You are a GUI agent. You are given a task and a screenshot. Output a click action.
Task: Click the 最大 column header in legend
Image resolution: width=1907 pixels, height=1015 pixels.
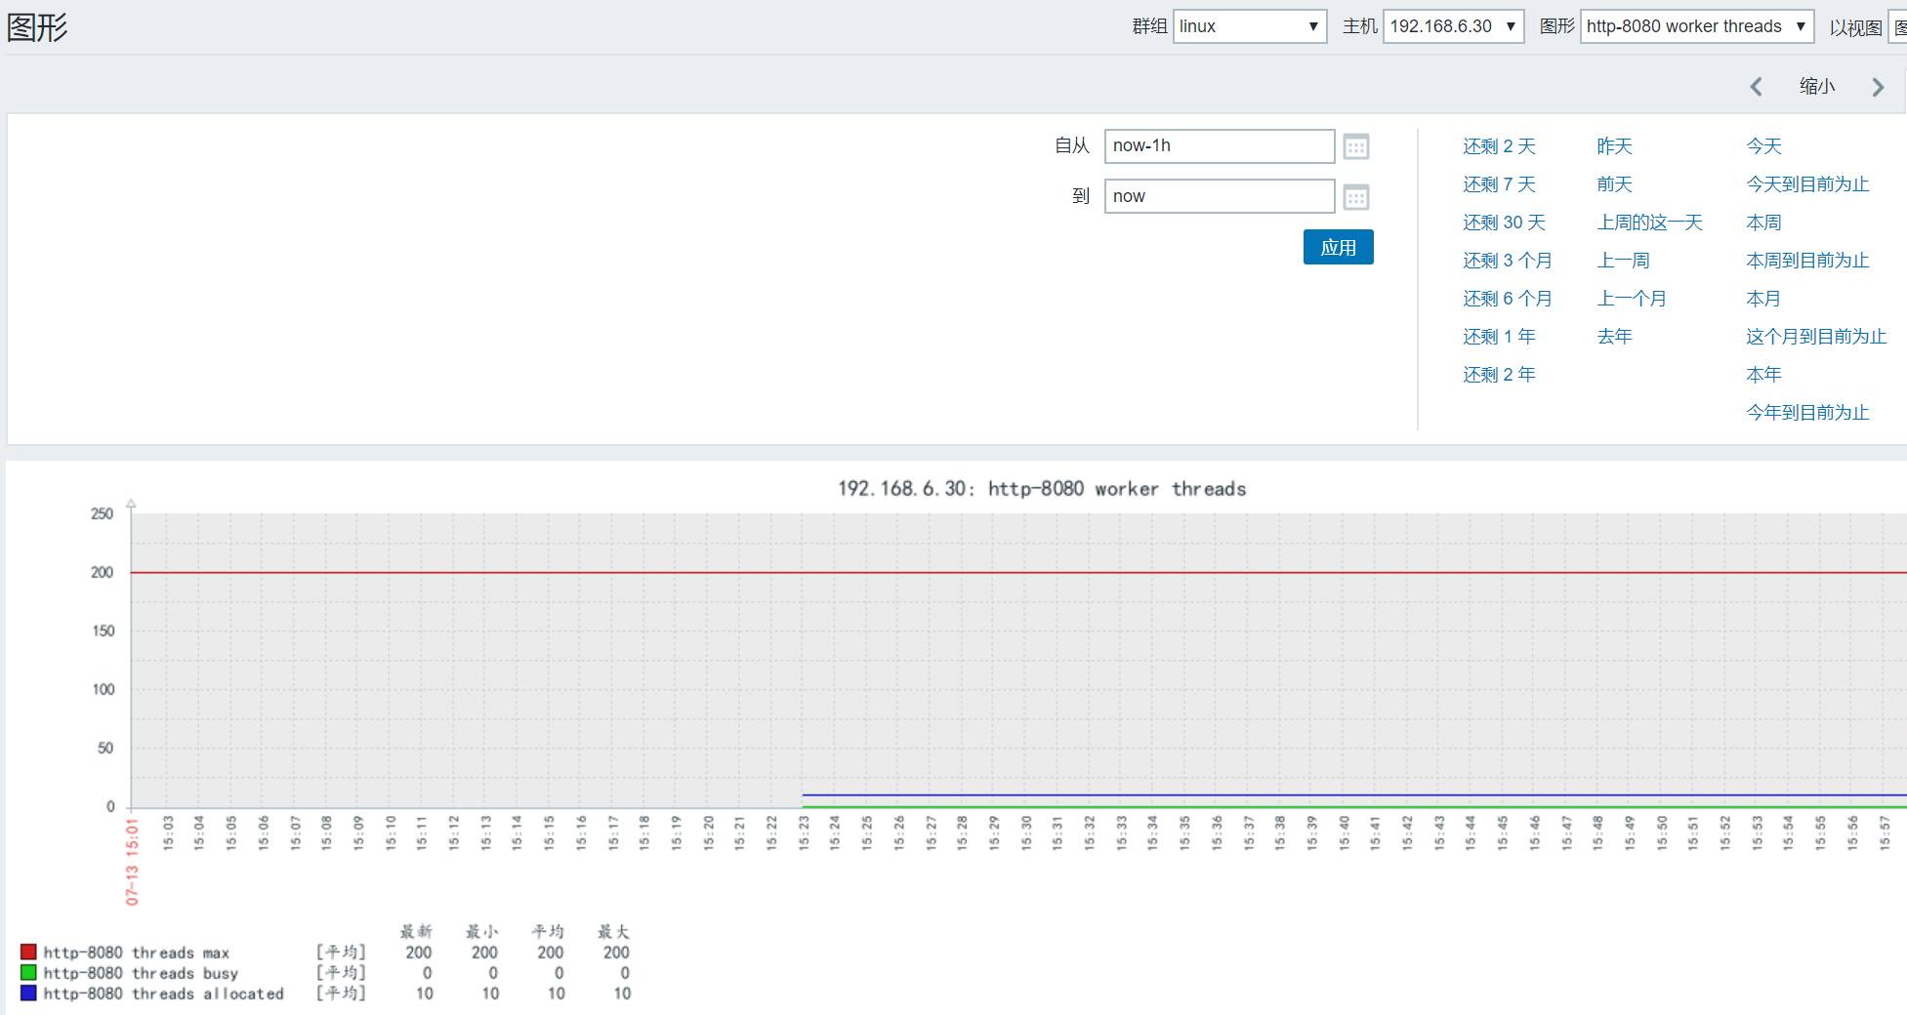[614, 931]
